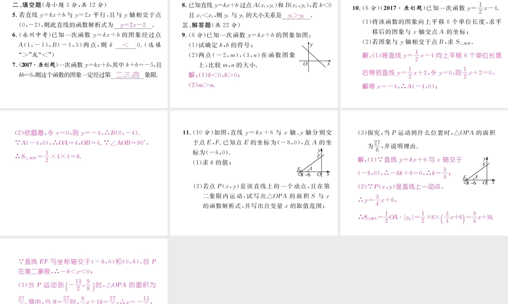Open the slide thumbnail containing questions 8 and 9
This screenshot has height=304, width=508.
254,54
